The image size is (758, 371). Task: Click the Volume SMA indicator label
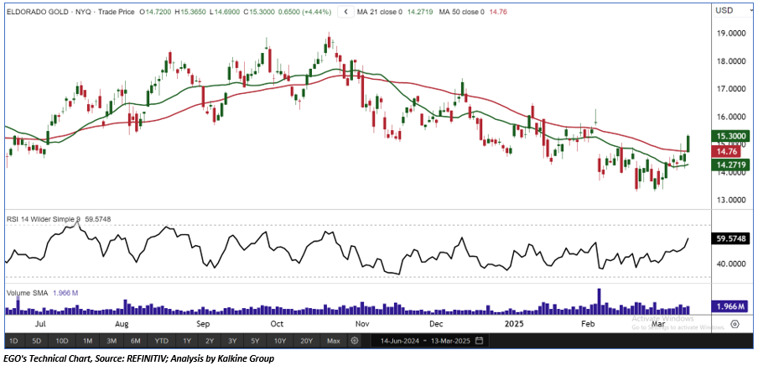26,293
